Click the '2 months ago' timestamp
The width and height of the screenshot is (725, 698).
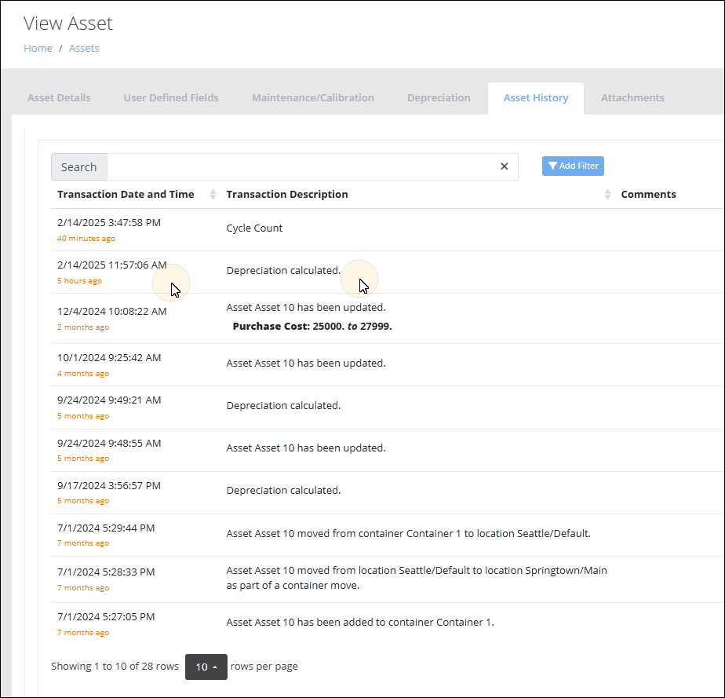pos(83,327)
